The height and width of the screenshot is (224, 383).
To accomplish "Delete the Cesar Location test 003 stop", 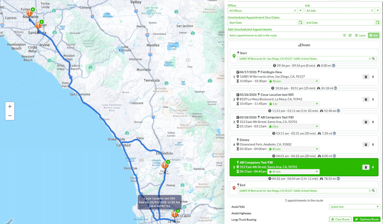I will point(366,99).
